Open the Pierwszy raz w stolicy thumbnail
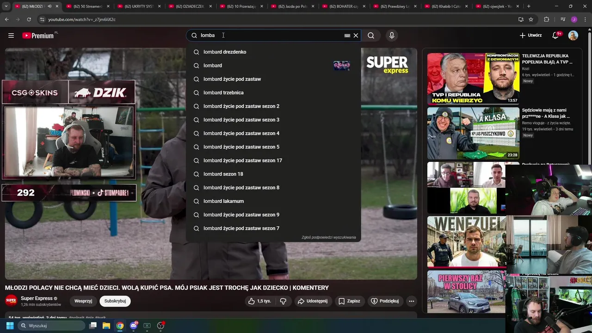The height and width of the screenshot is (333, 592). 466,292
